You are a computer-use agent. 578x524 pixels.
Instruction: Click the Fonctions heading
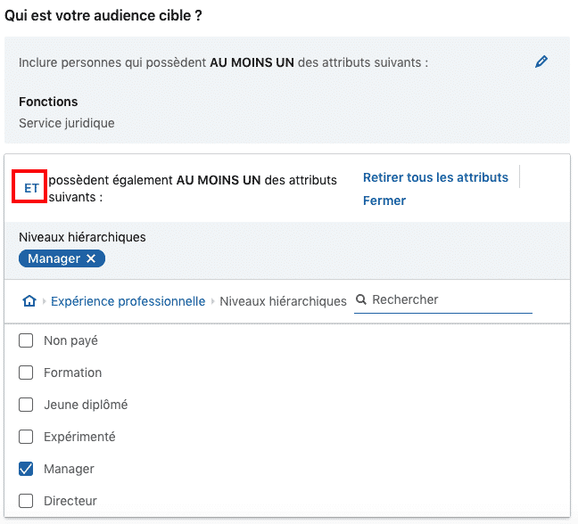coord(48,102)
